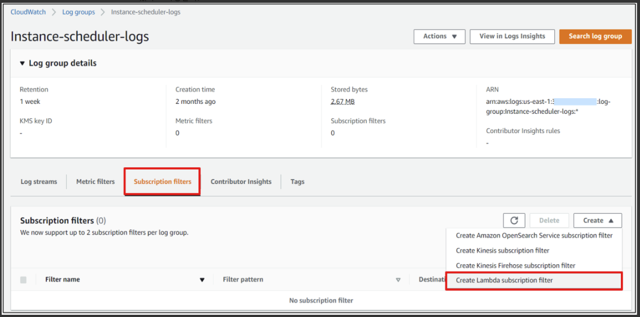Click the disabled Delete button
This screenshot has width=640, height=317.
click(x=549, y=220)
